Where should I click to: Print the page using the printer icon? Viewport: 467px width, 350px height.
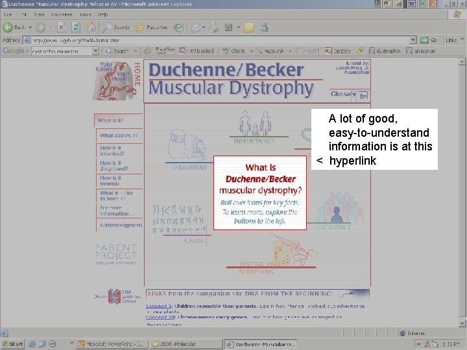pyautogui.click(x=213, y=27)
